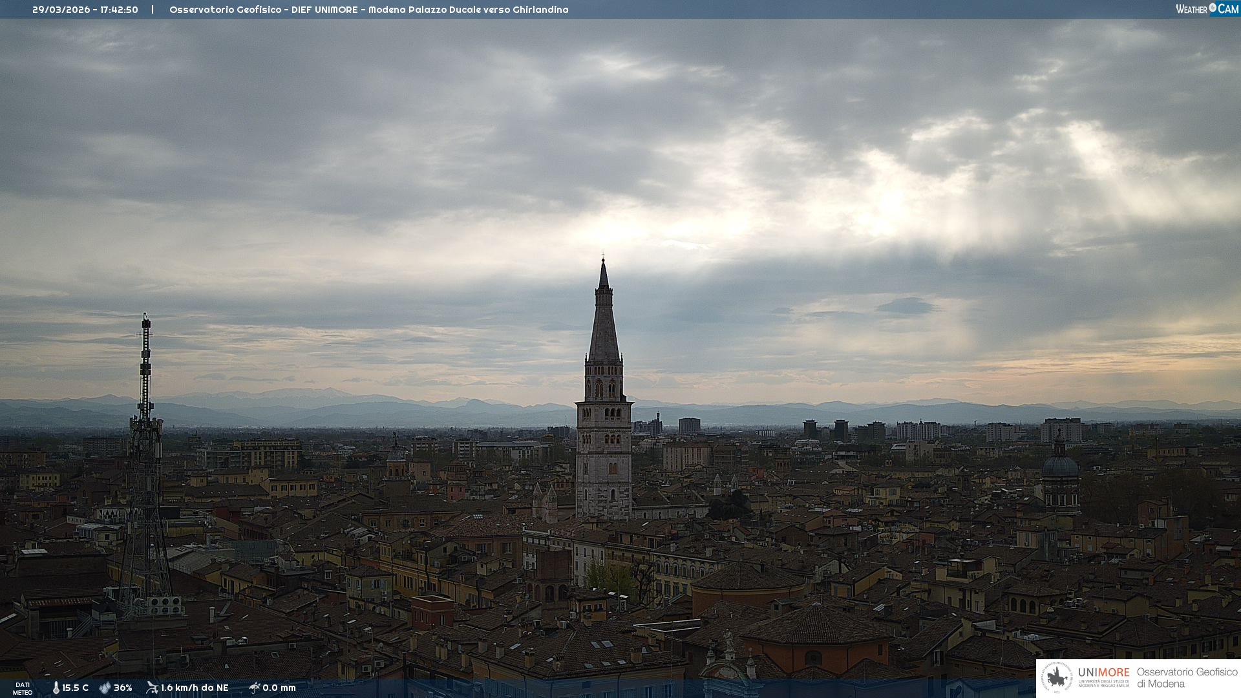Click the UNIMORE horseman seal logo
Screen dimensions: 1241x698
(1057, 678)
